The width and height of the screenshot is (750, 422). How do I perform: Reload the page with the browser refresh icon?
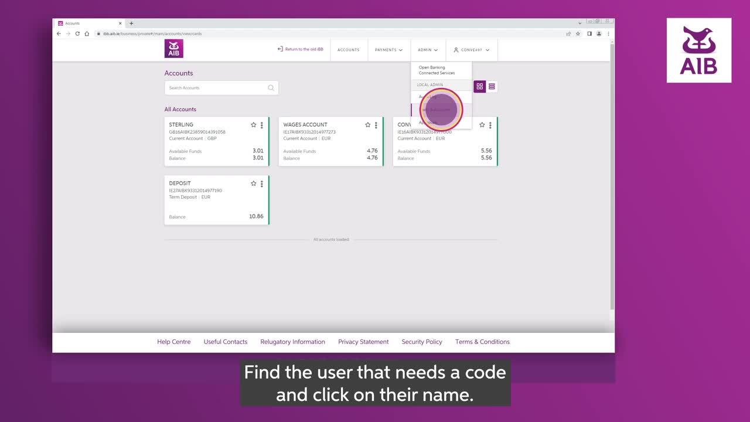77,33
